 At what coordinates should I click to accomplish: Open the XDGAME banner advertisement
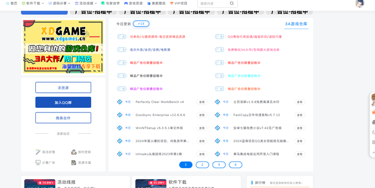click(x=63, y=46)
